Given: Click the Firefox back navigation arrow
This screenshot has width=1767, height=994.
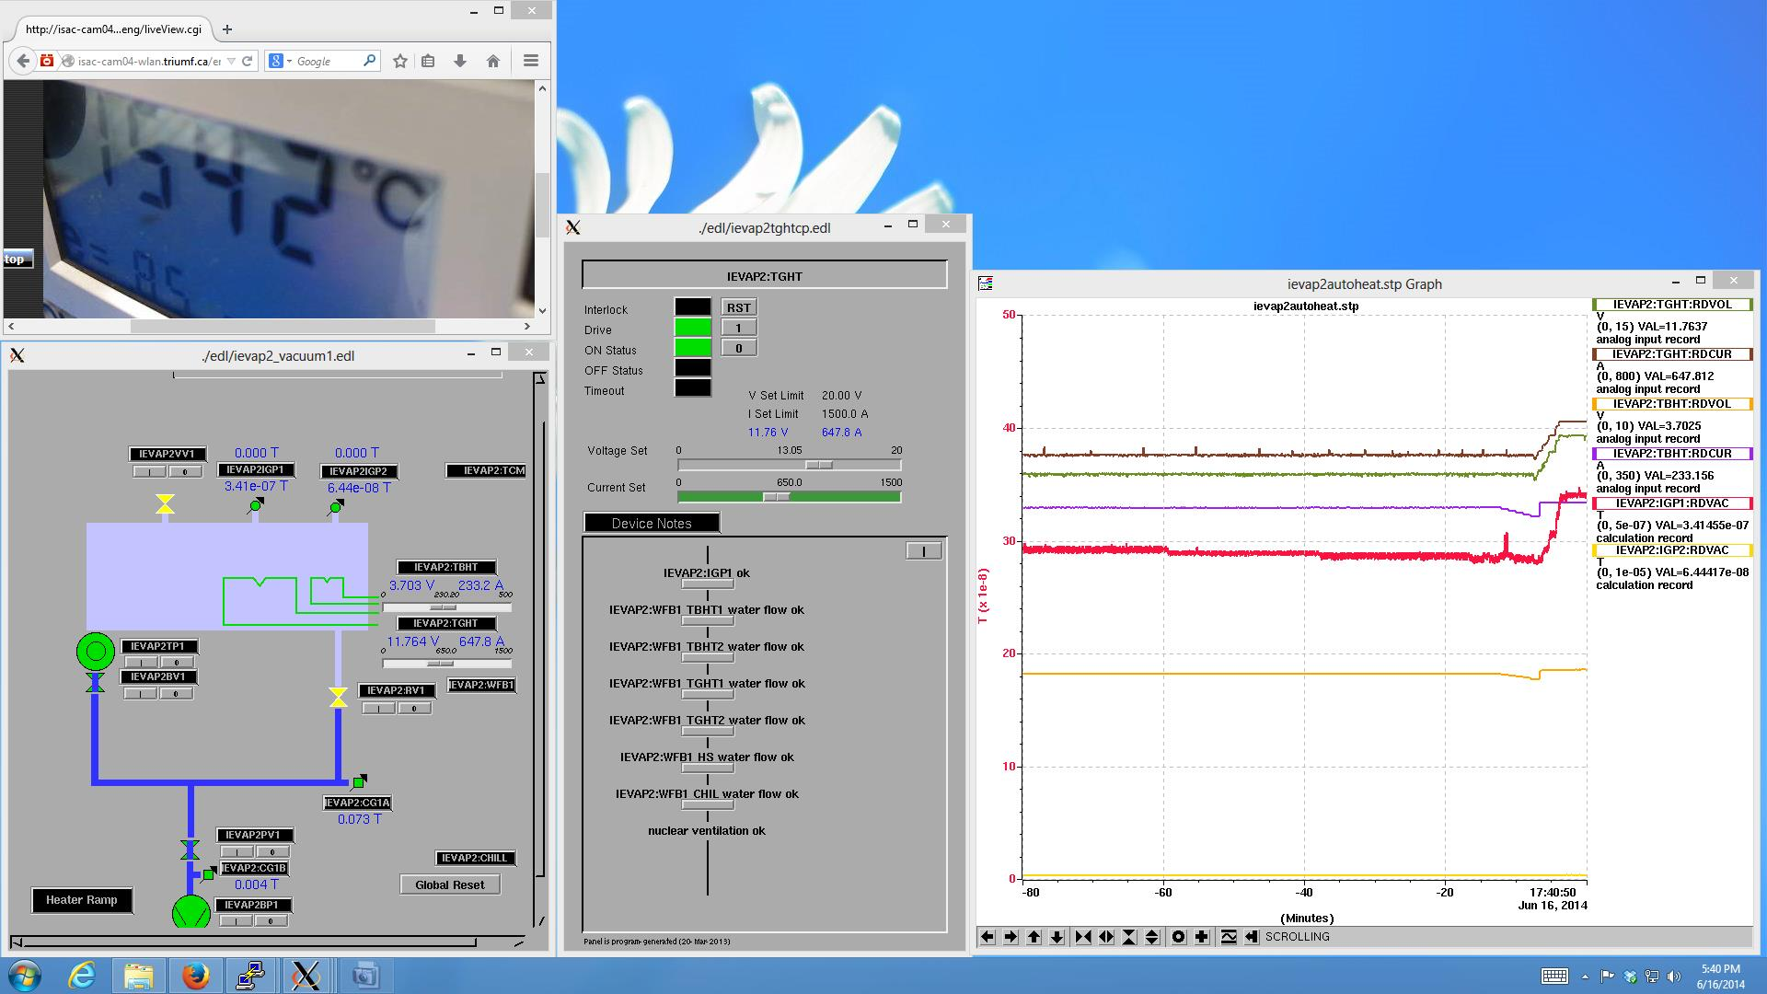Looking at the screenshot, I should 23,61.
